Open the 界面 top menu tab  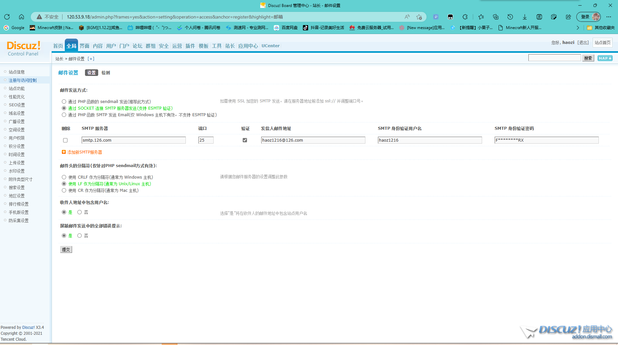[x=85, y=46]
